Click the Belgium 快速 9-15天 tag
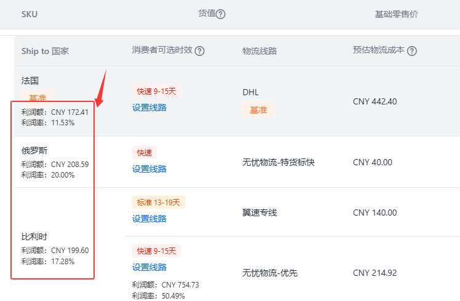 tap(156, 251)
